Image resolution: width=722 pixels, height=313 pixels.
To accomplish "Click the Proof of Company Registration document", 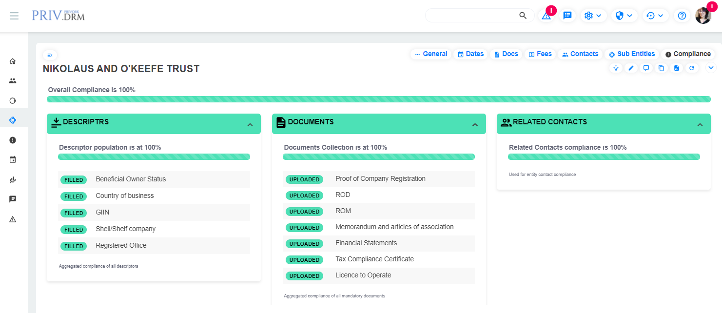I will [380, 179].
